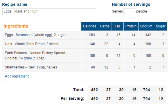Click the Earth Balance Buttery Spread ingredient
This screenshot has height=106, width=168.
pyautogui.click(x=36, y=56)
